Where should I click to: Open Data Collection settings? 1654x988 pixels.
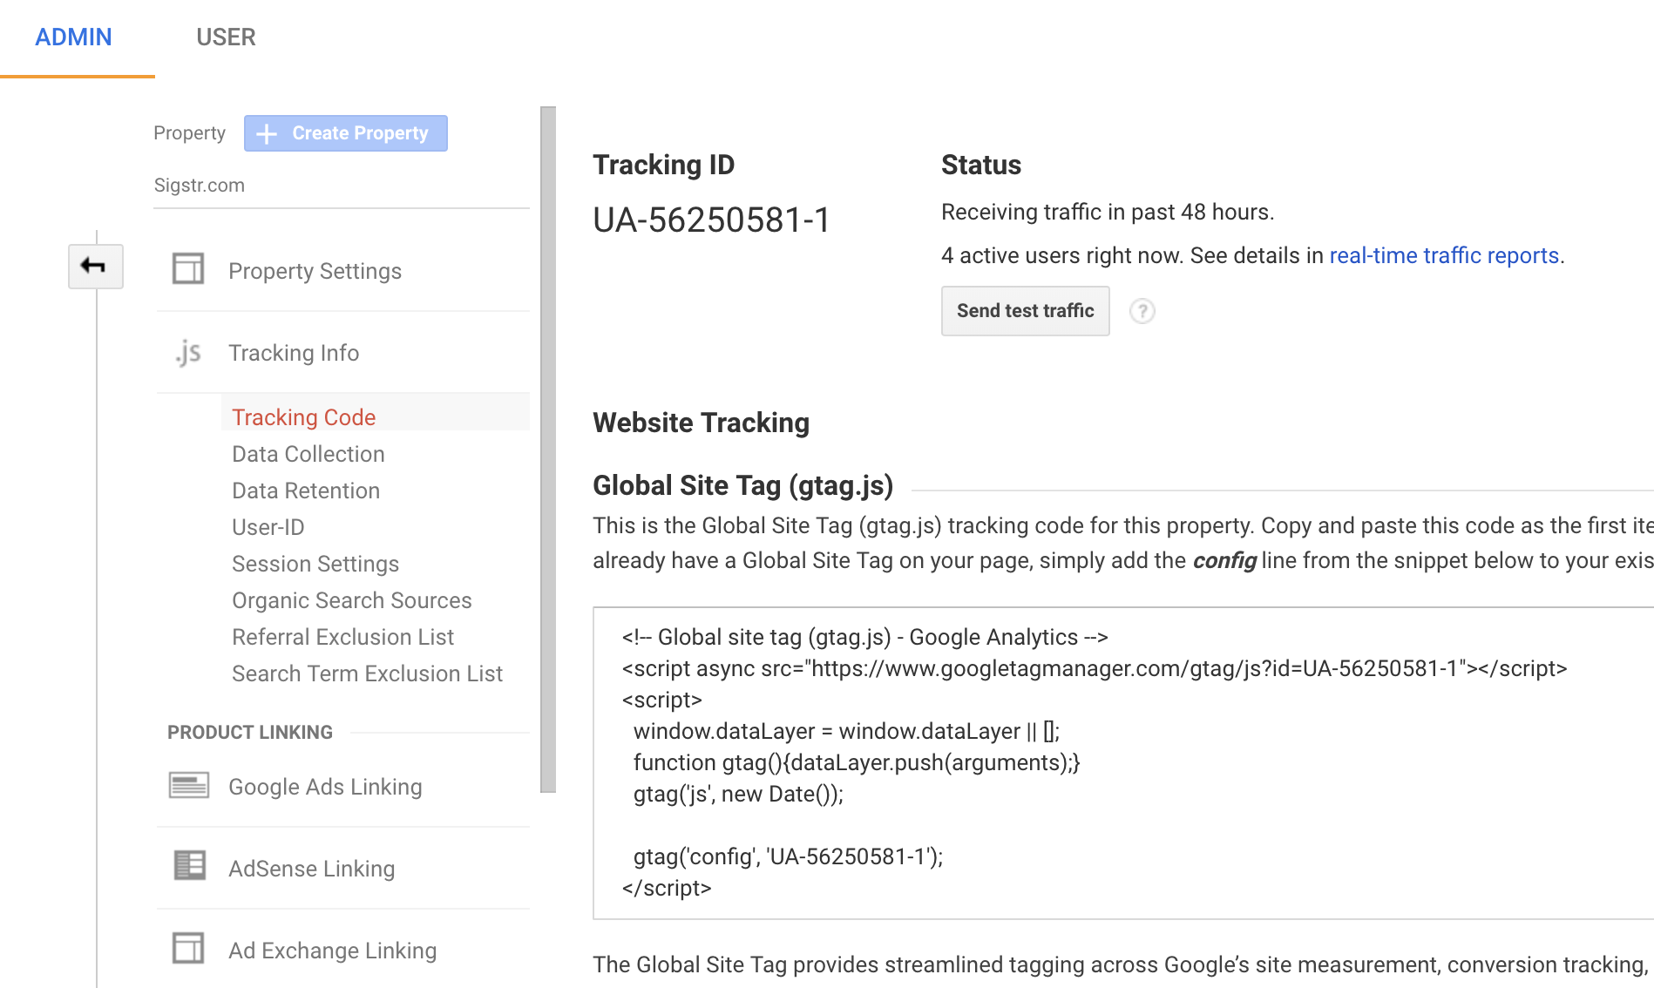pyautogui.click(x=308, y=454)
